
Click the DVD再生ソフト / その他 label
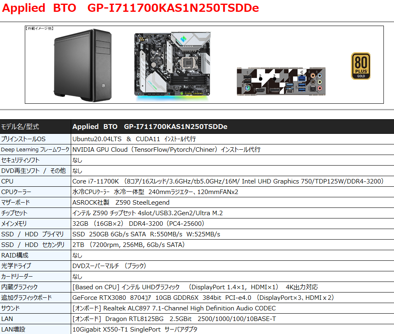click(33, 170)
